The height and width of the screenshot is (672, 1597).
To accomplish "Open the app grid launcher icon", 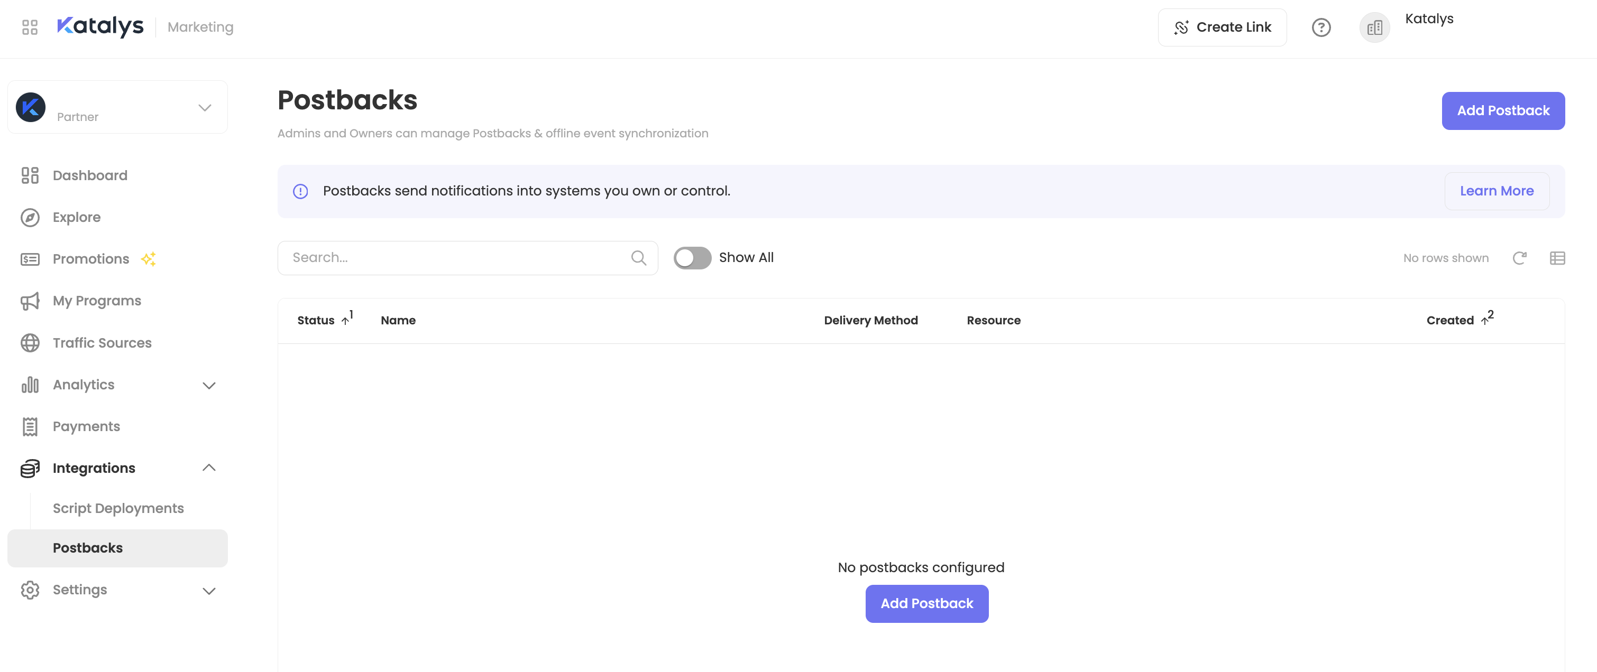I will tap(30, 27).
